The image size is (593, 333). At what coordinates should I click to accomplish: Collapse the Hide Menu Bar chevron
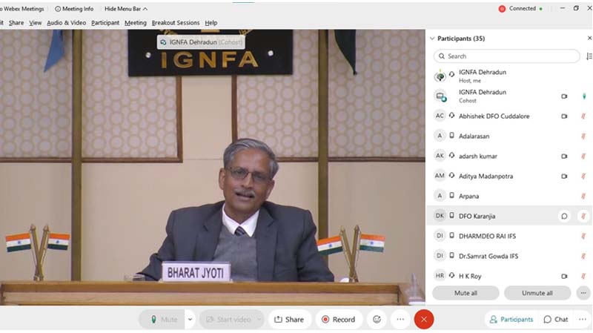click(145, 9)
